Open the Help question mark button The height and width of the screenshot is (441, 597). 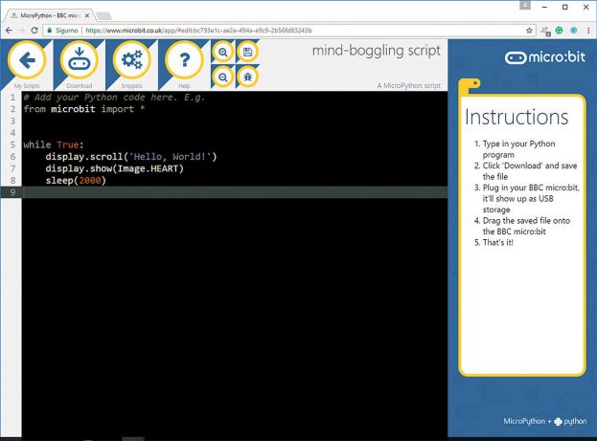[184, 61]
